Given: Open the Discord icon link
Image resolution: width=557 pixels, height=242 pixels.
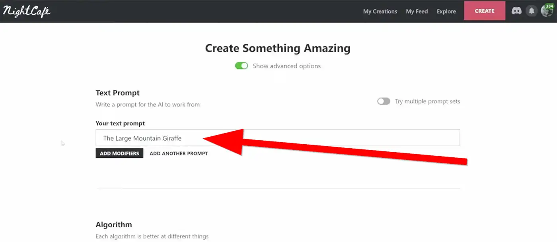Looking at the screenshot, I should (x=516, y=11).
